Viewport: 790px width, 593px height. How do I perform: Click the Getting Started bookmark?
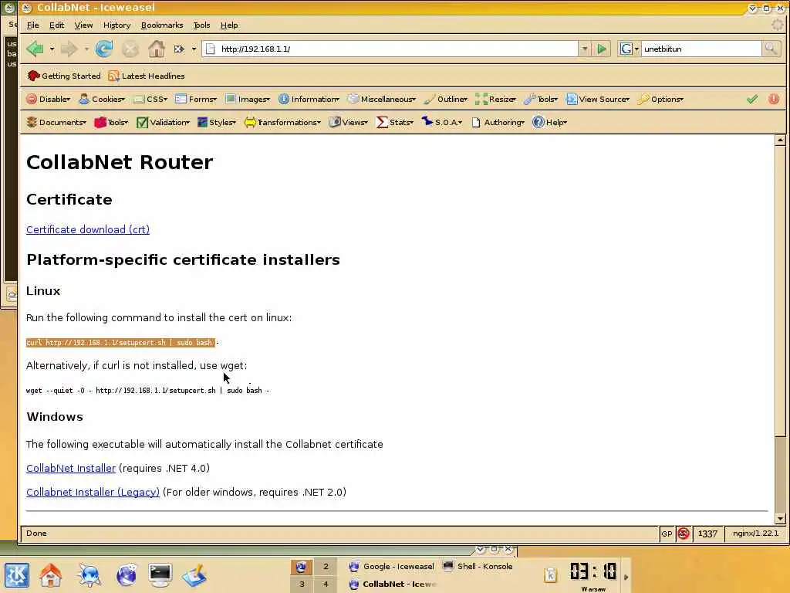[64, 76]
